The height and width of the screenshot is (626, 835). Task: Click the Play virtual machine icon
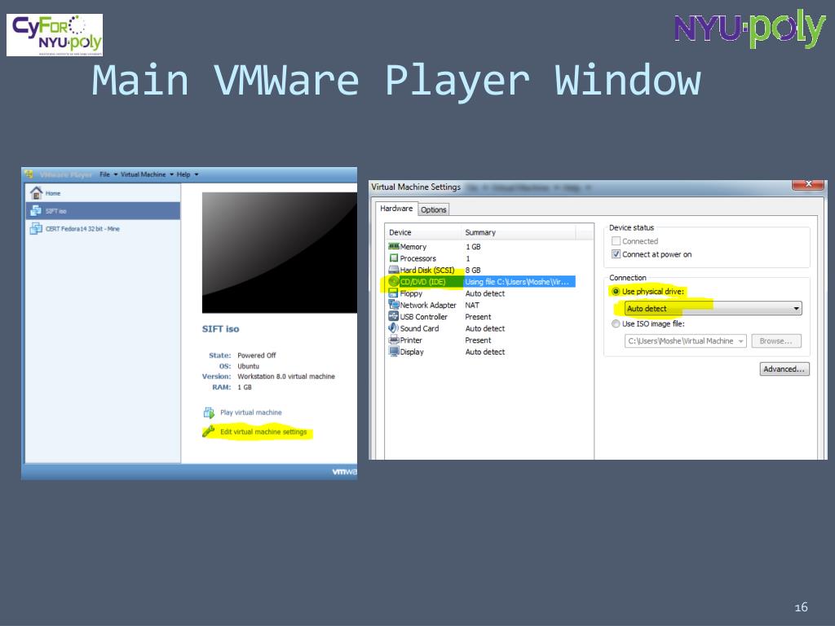pyautogui.click(x=209, y=412)
